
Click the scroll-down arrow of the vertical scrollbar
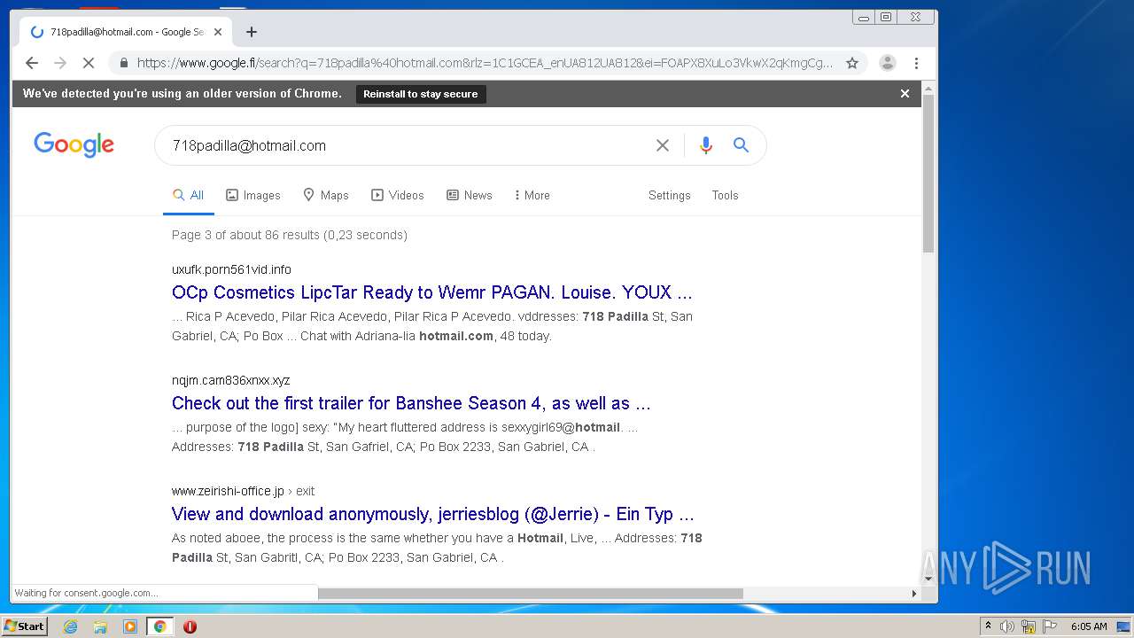(x=928, y=579)
